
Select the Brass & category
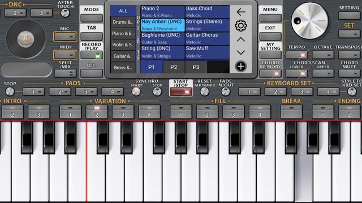[x=123, y=68]
